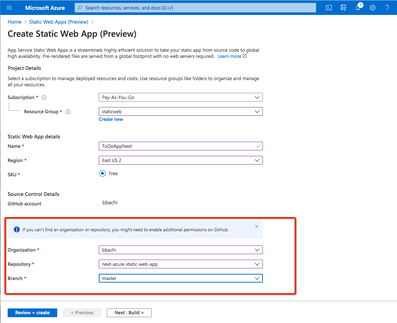Click Create new resource group link
This screenshot has width=397, height=323.
point(111,119)
